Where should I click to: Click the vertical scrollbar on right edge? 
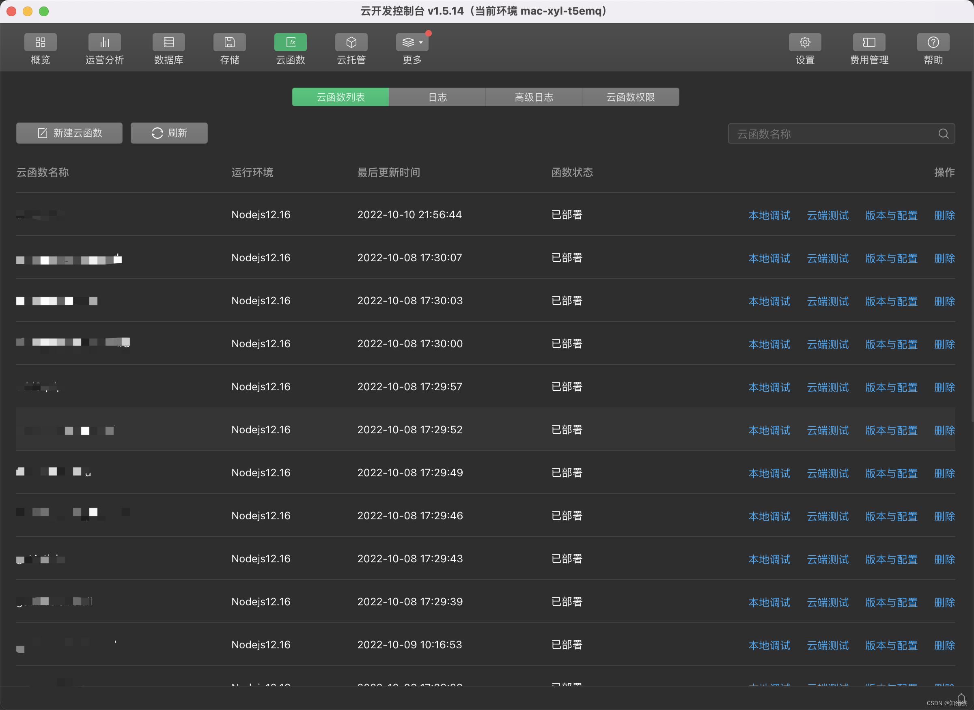[x=972, y=247]
